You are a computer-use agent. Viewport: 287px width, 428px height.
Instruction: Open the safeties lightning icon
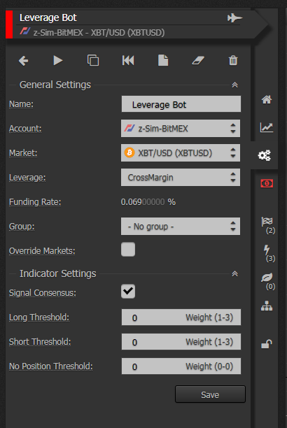[268, 253]
